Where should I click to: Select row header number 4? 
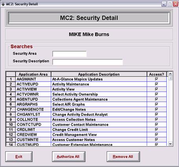tap(11, 94)
